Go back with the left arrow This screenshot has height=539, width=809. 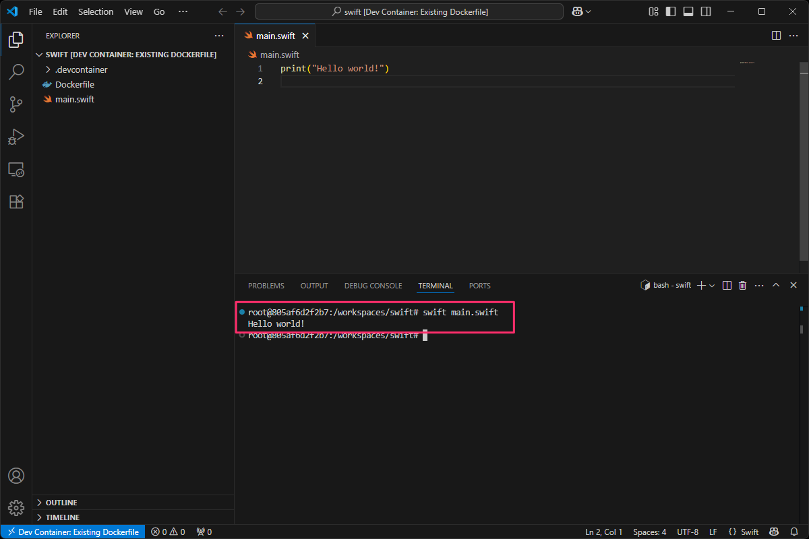coord(222,11)
